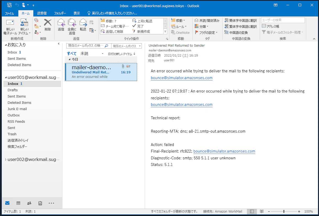Screen dimensions: 319x216
Task: Switch to People view icon
Action: pyautogui.click(x=29, y=203)
